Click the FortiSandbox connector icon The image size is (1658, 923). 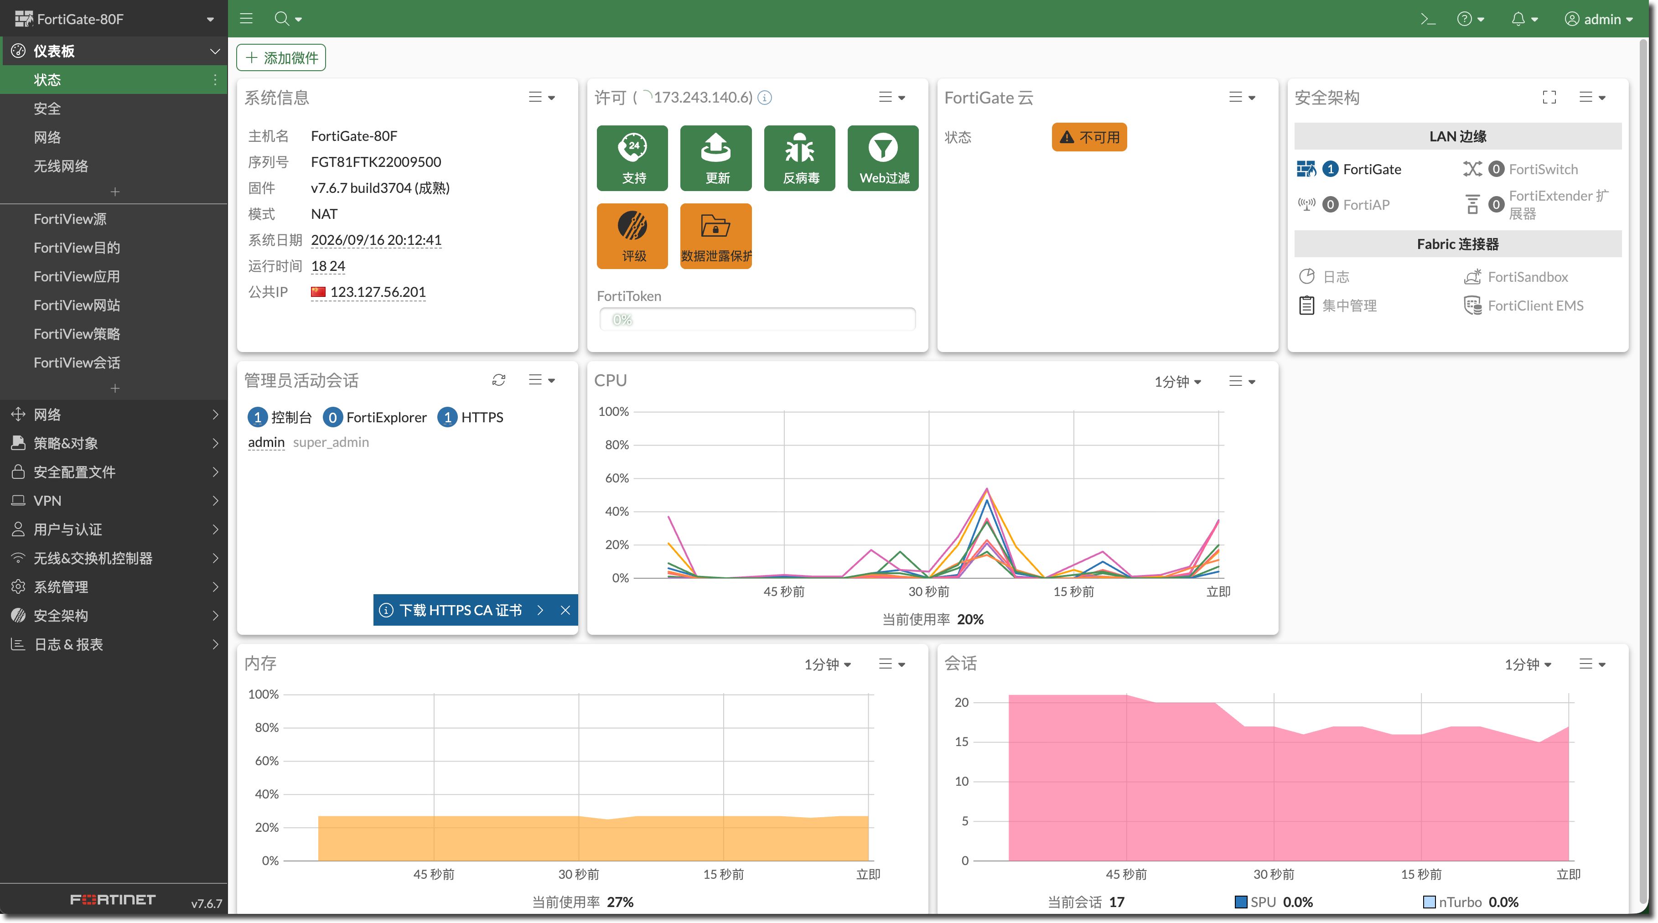(x=1472, y=277)
